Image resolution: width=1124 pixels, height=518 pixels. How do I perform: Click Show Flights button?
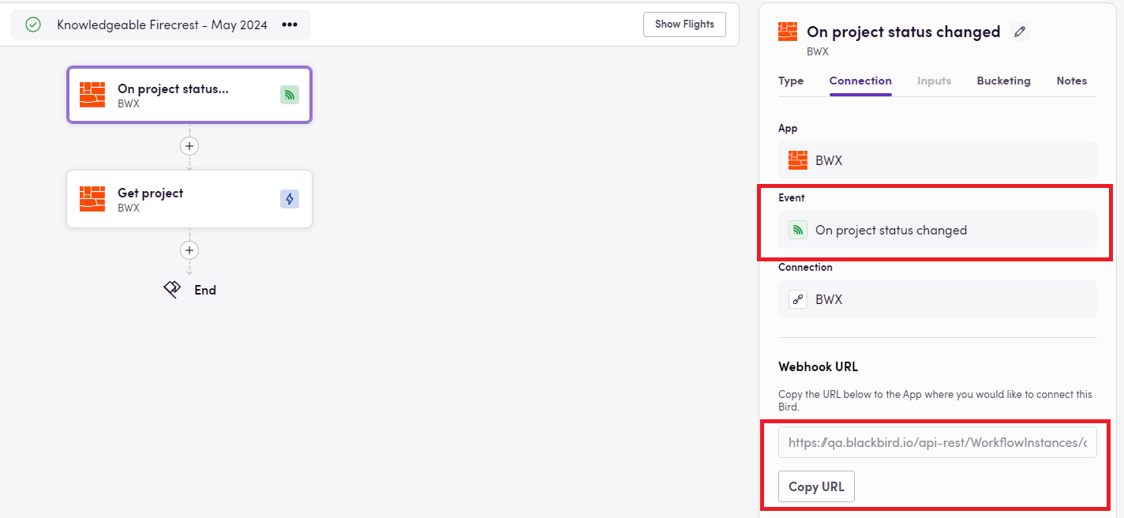pos(684,24)
